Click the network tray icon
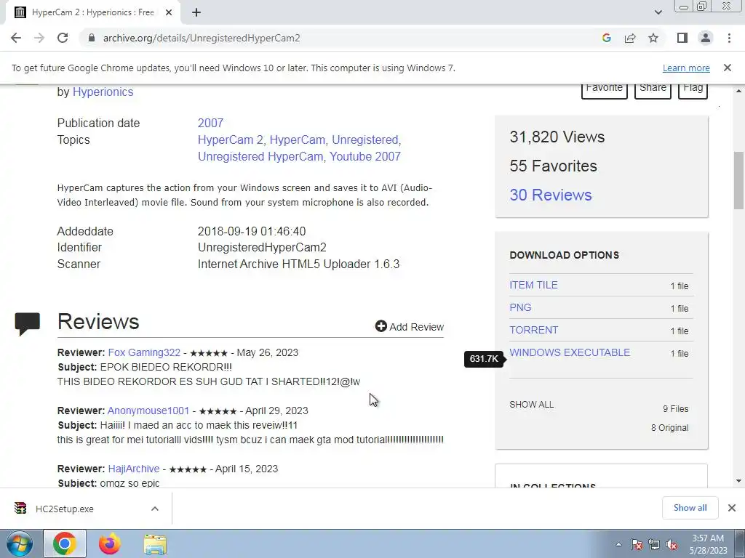Screen dimensions: 745x558 pyautogui.click(x=654, y=544)
